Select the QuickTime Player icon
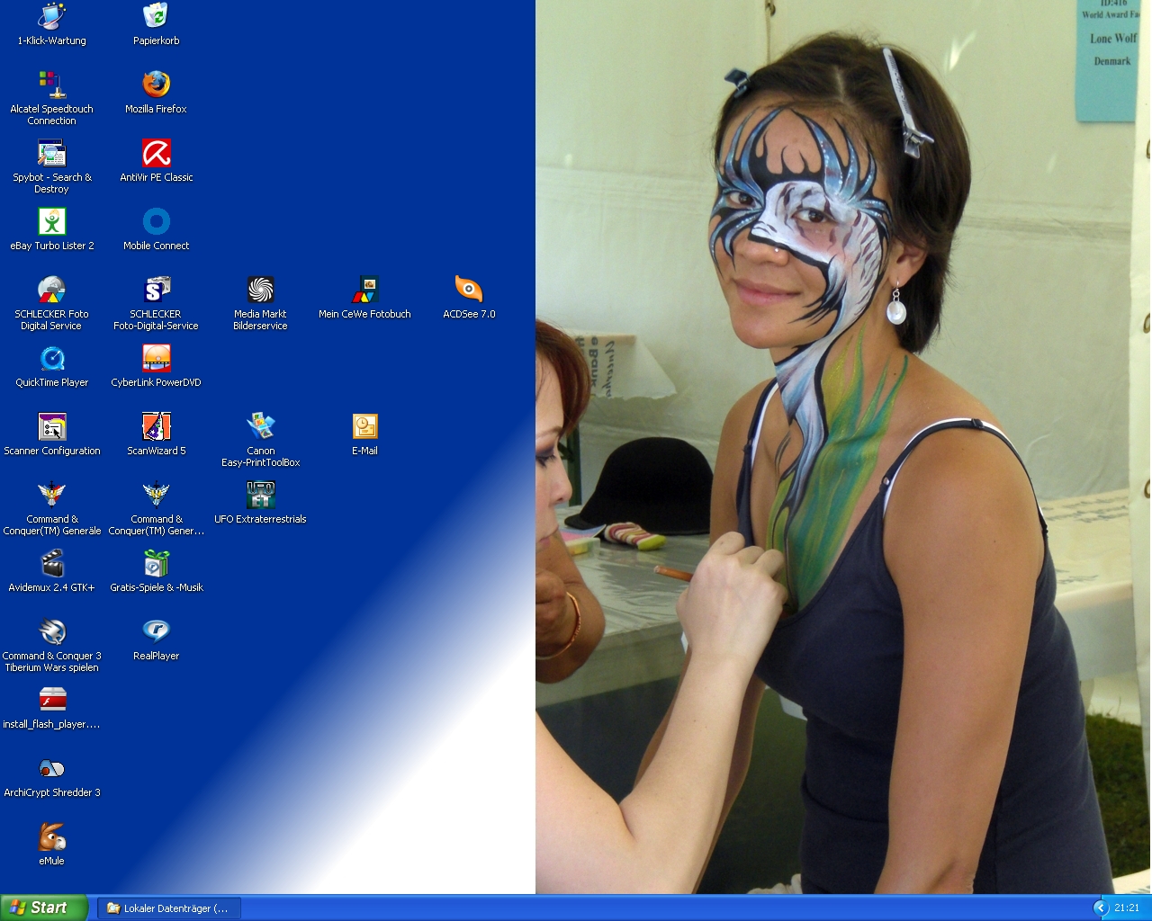This screenshot has height=921, width=1152. 51,359
